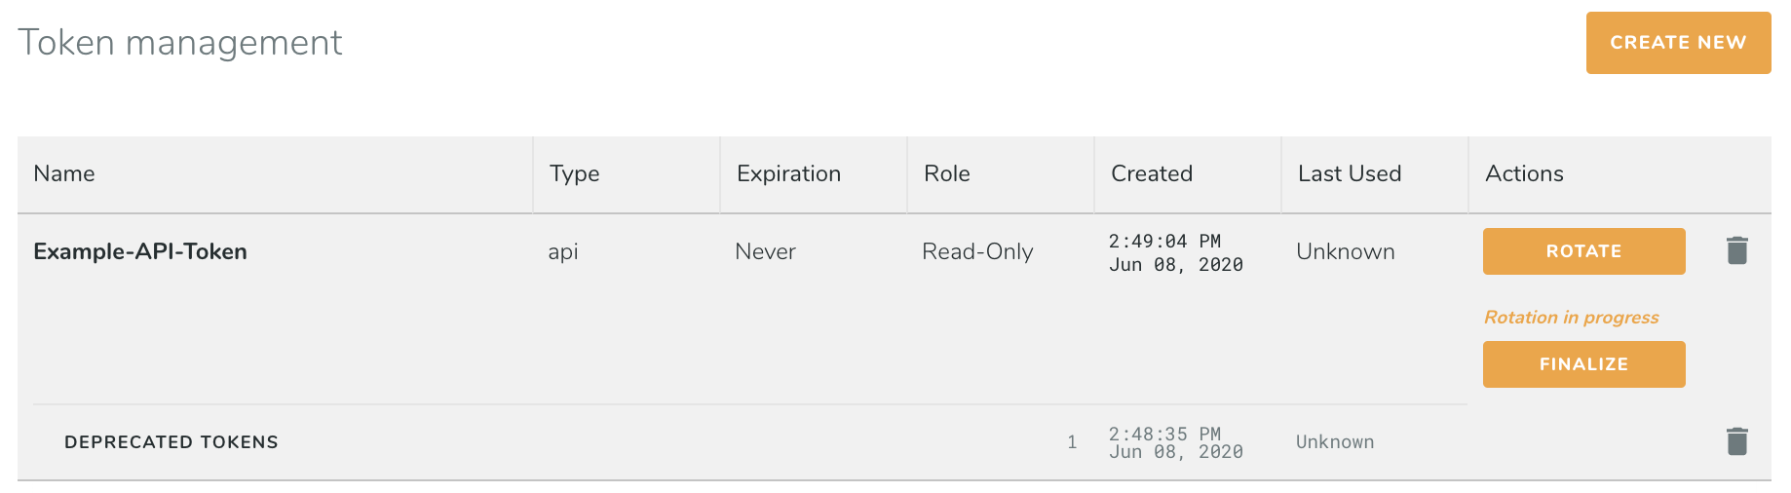The height and width of the screenshot is (493, 1791).
Task: Select the Example-API-Token name
Action: 140,251
